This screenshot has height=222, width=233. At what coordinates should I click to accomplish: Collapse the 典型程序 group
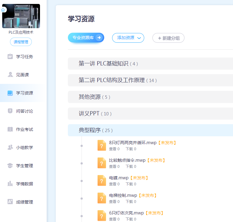[150, 130]
